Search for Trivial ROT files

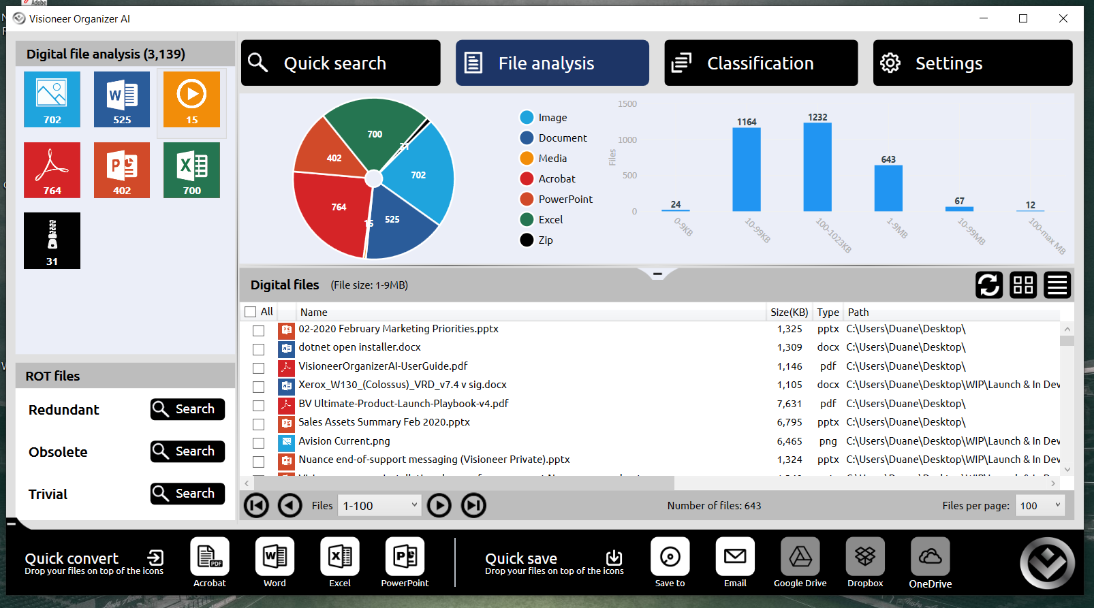[187, 494]
